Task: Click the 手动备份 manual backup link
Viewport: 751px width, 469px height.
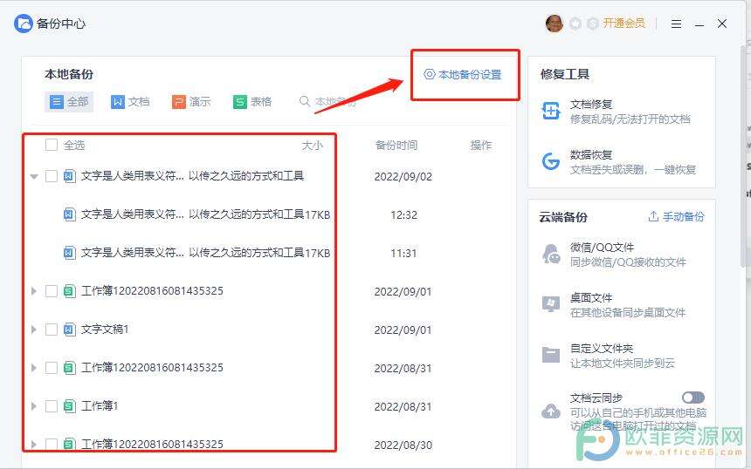Action: tap(676, 216)
